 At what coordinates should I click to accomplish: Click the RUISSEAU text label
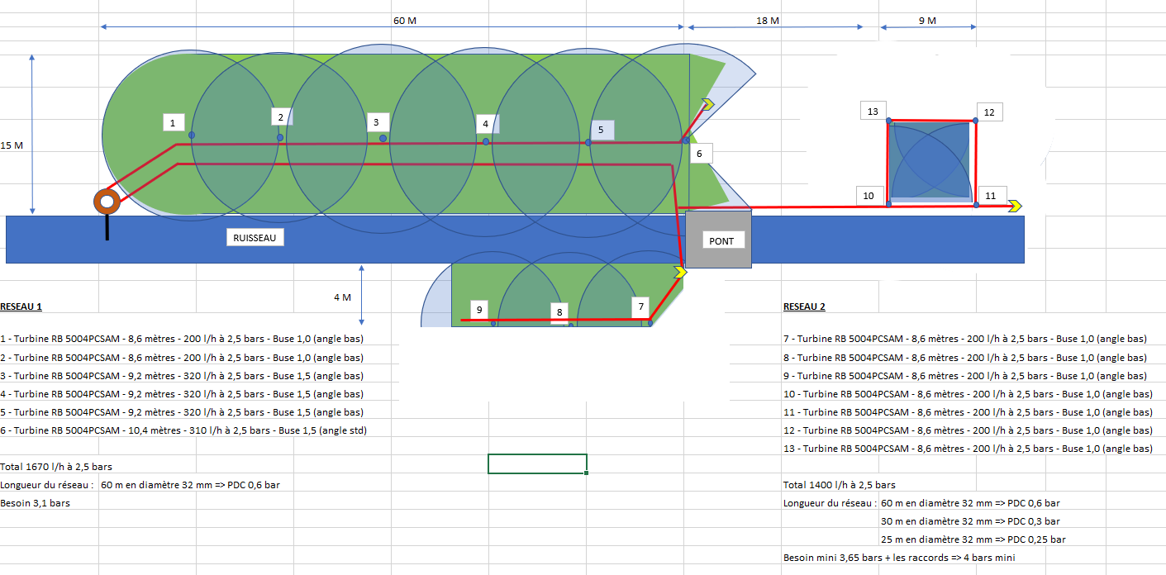click(255, 238)
